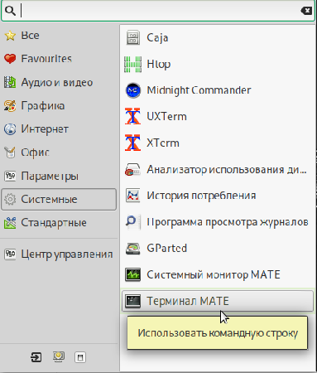Viewport: 317px width, 373px height.
Task: Click the Системный монитор MATE icon
Action: 133,274
